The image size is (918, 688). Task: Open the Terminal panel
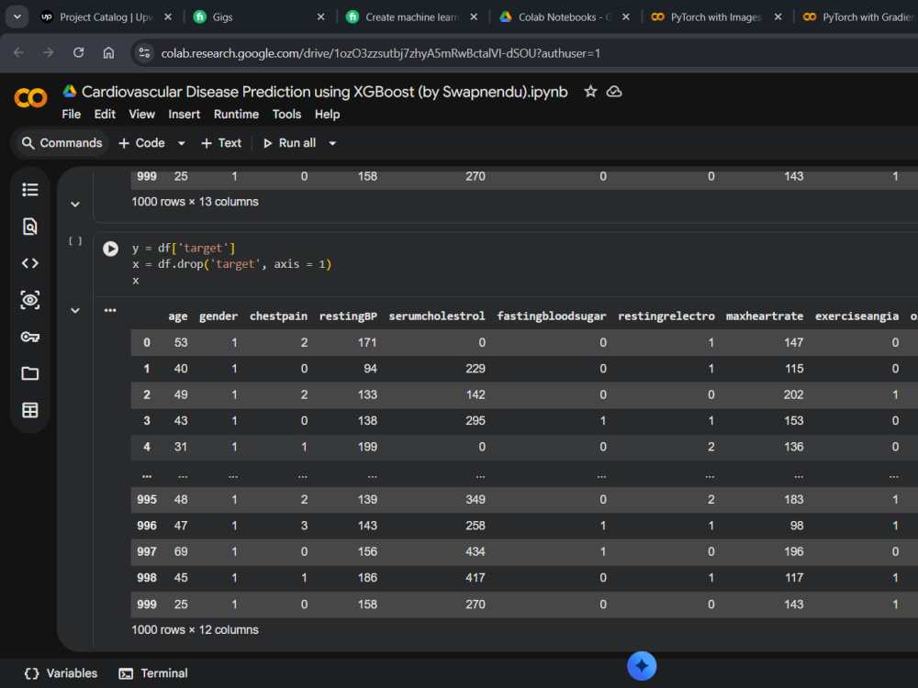pos(153,673)
